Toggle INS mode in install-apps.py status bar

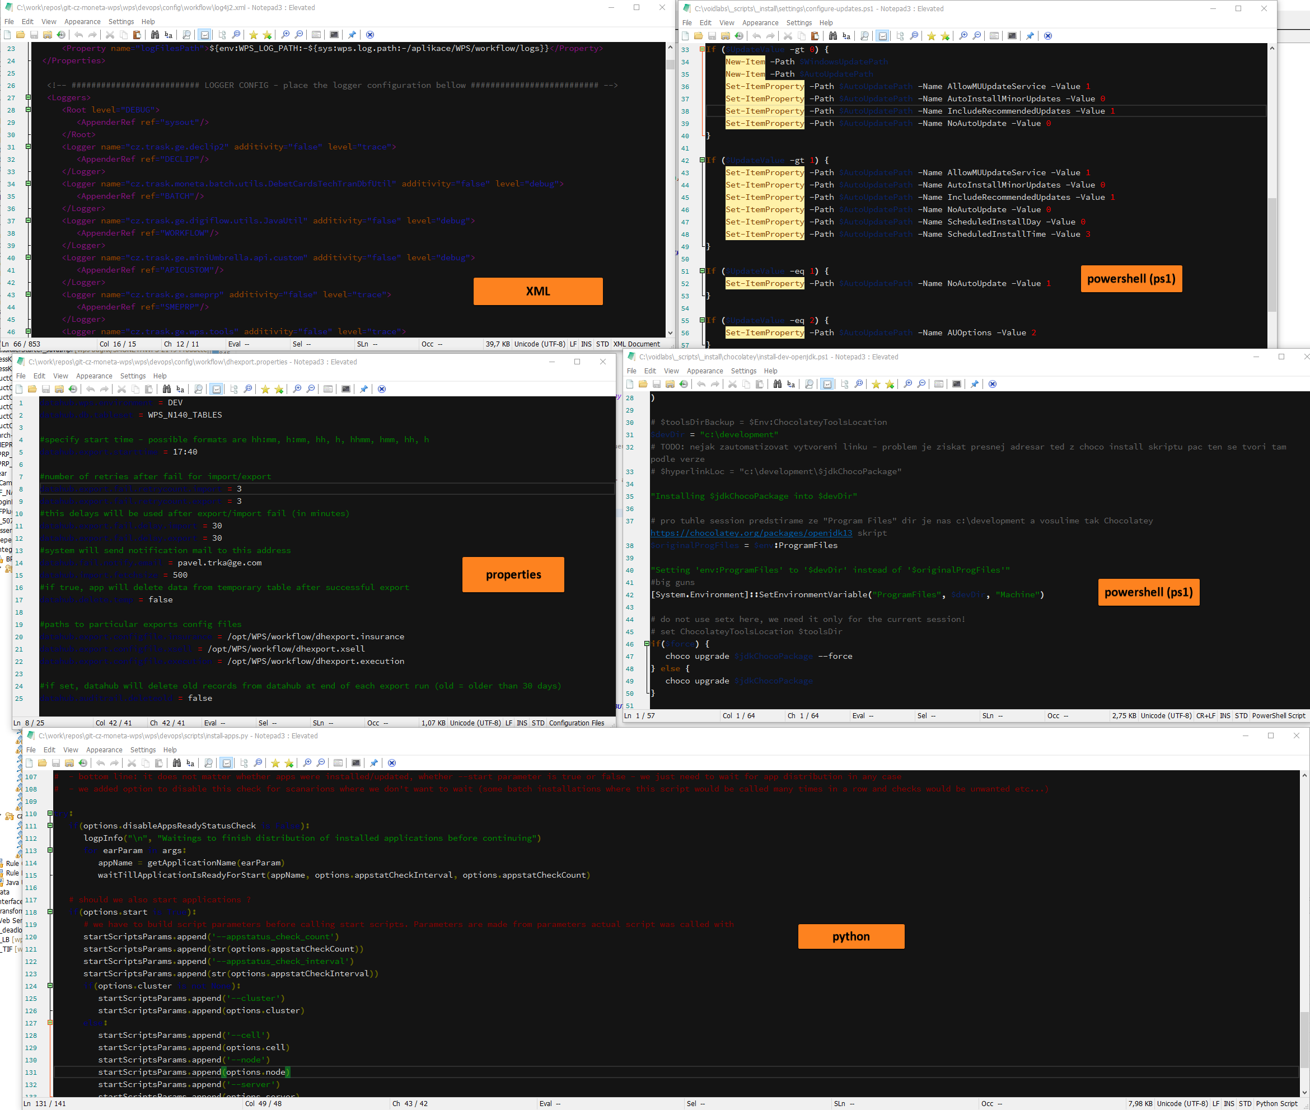tap(1228, 1104)
